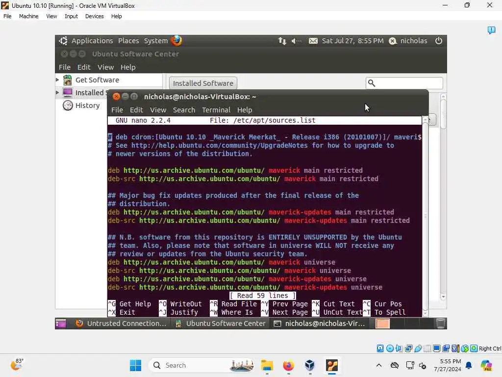The height and width of the screenshot is (377, 502).
Task: Click the terminal vertical scrollbar
Action: [425, 216]
